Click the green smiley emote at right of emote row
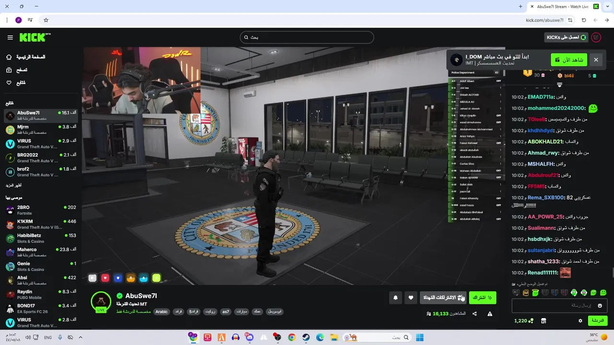The width and height of the screenshot is (614, 345). pos(603,293)
